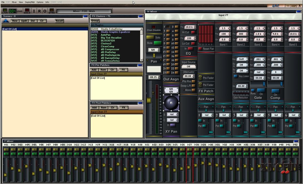Toggle the Hi Cut filter switch
This screenshot has width=303, height=184.
(x=193, y=32)
